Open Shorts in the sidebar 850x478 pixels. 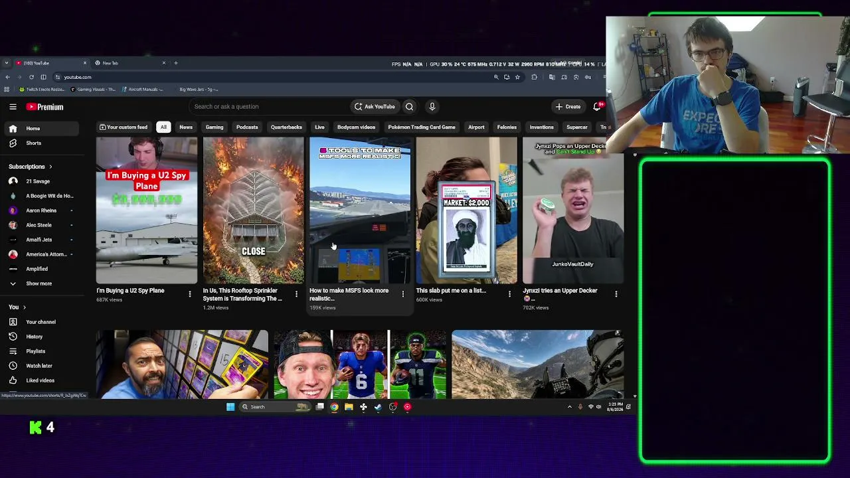pyautogui.click(x=42, y=143)
